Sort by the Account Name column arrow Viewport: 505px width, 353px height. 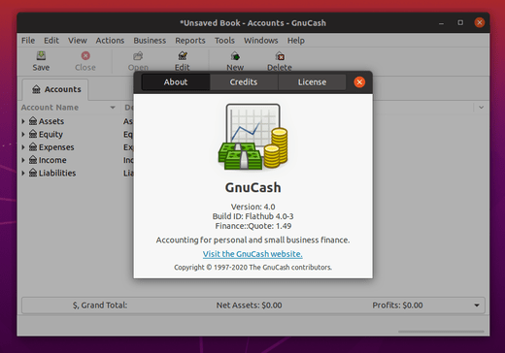click(113, 108)
